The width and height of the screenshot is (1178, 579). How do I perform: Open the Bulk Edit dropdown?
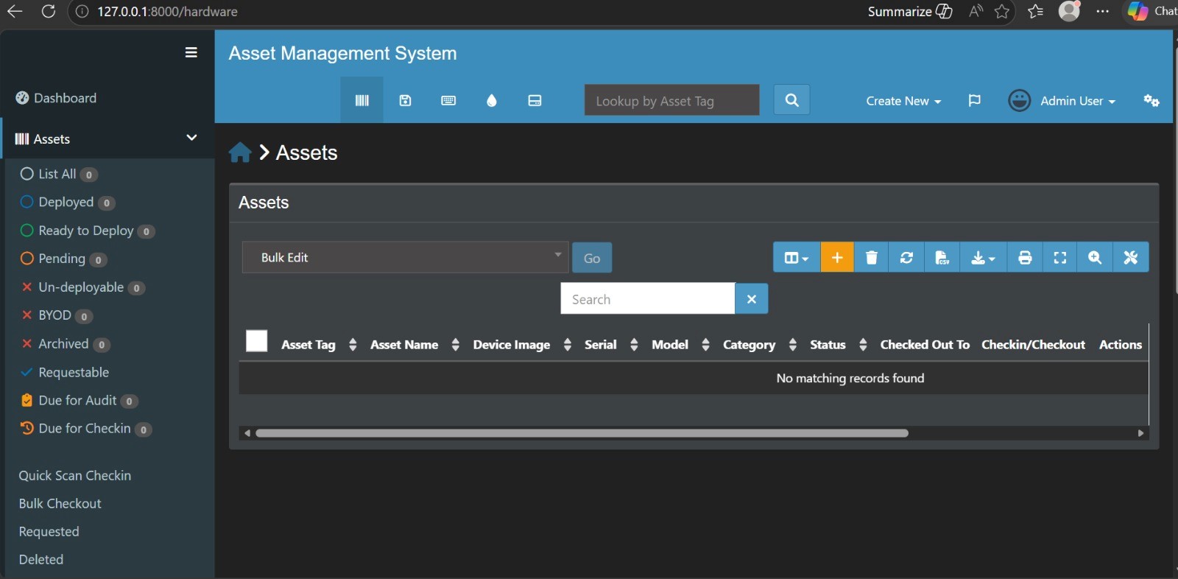tap(405, 257)
